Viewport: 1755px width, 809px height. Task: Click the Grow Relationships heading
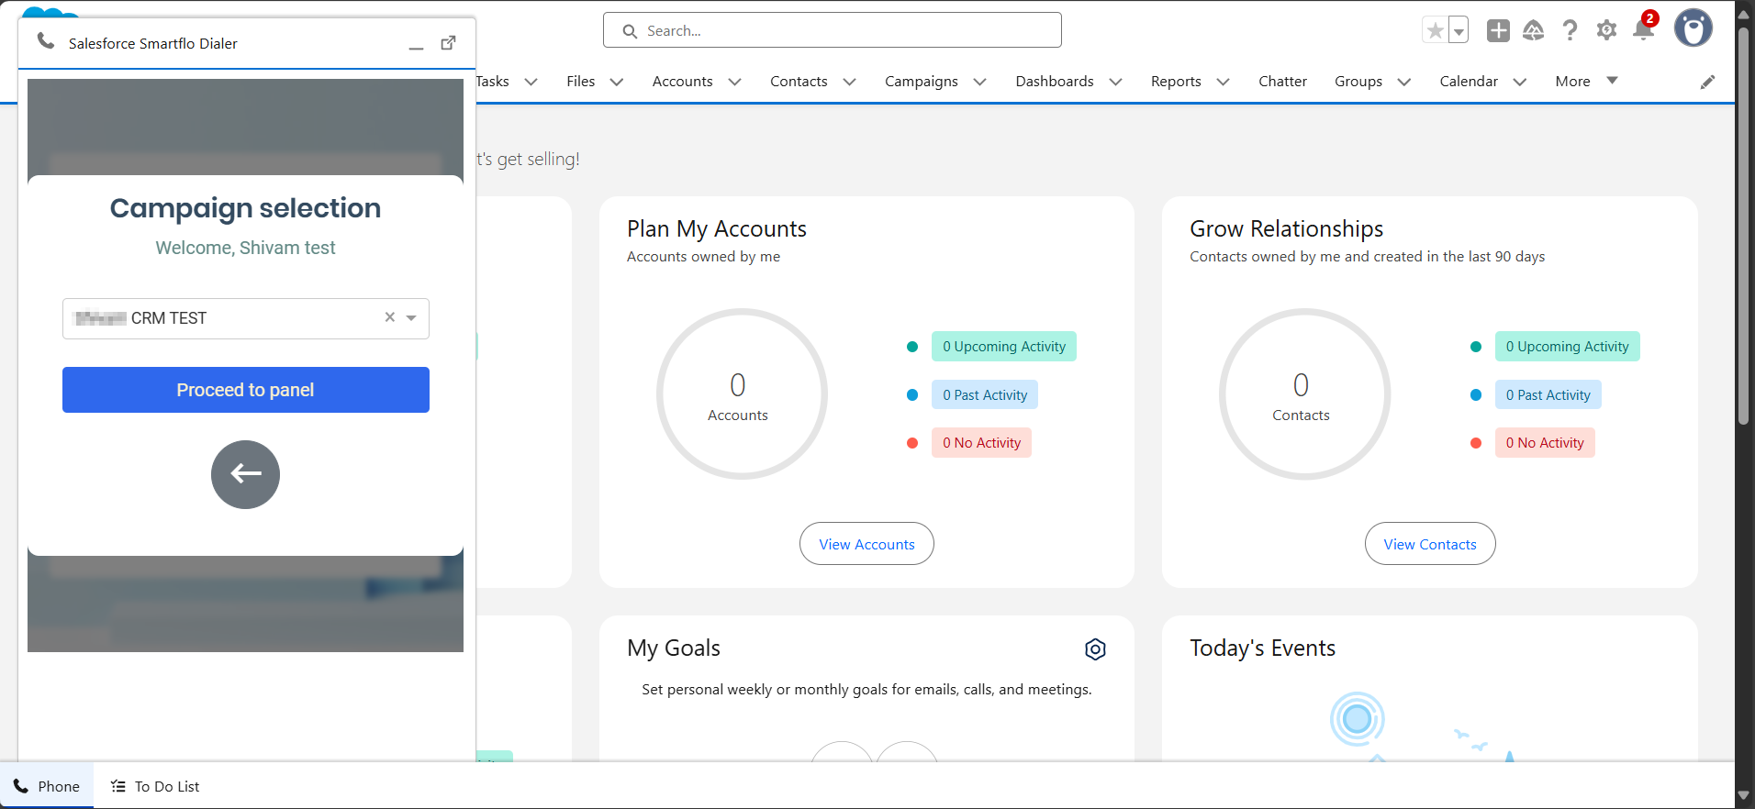click(1286, 228)
